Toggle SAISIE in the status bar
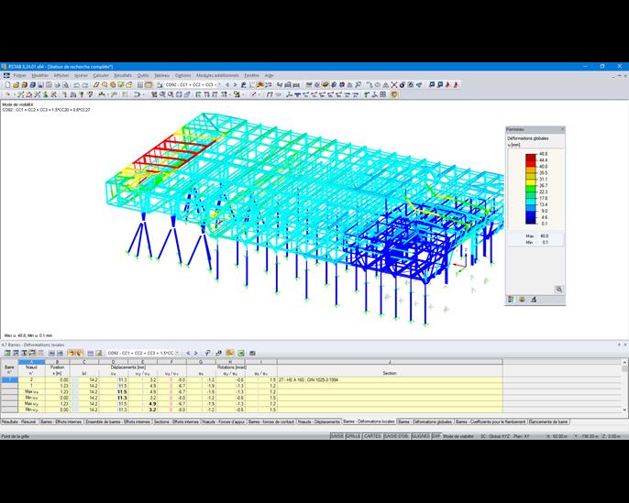629x503 pixels. tap(337, 436)
